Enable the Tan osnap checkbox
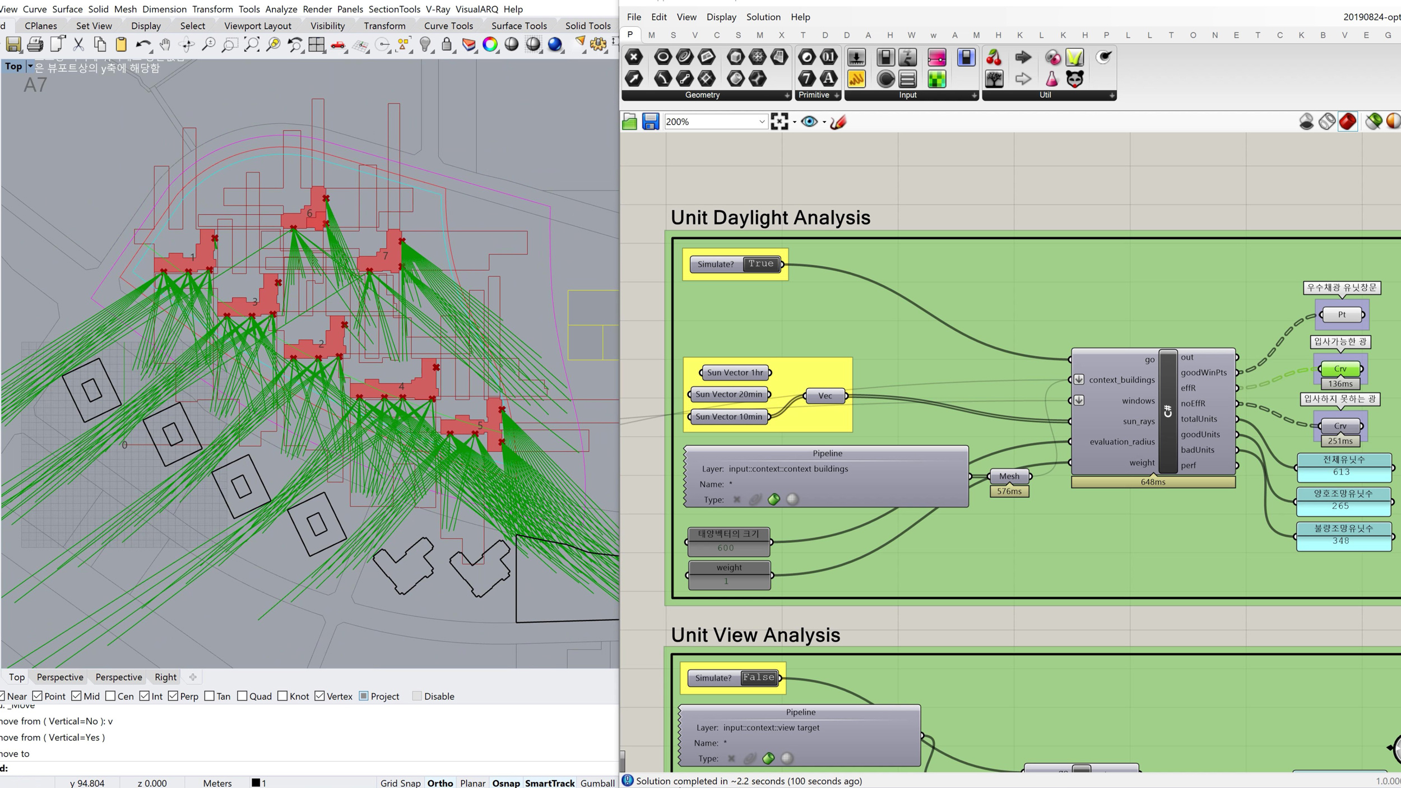 coord(210,696)
